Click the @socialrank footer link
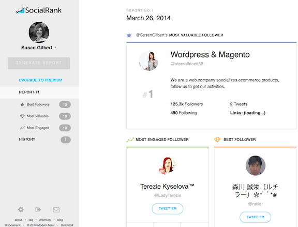The width and height of the screenshot is (298, 227). (x=12, y=225)
